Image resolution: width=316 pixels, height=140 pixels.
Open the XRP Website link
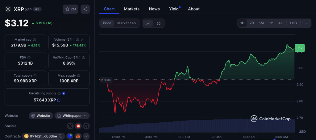click(41, 116)
